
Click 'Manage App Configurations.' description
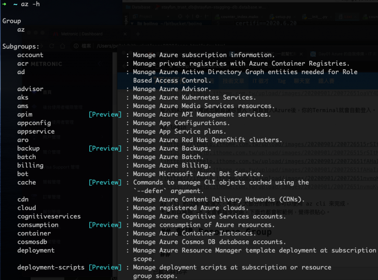tap(181, 123)
